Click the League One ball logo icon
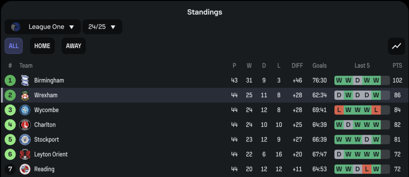Image resolution: width=409 pixels, height=177 pixels. (16, 27)
